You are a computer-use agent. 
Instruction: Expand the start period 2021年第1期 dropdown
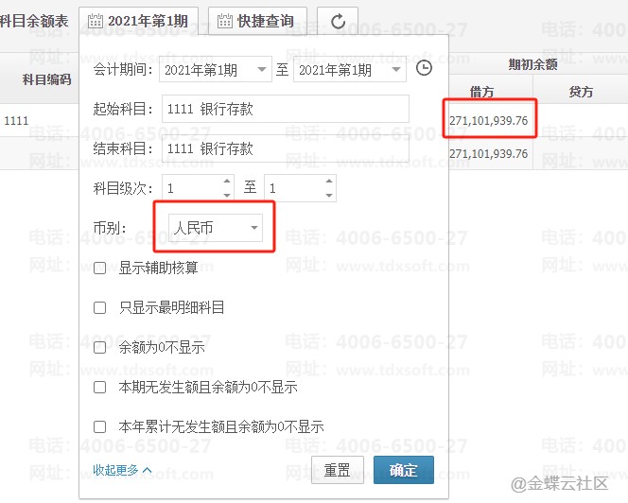(x=262, y=70)
